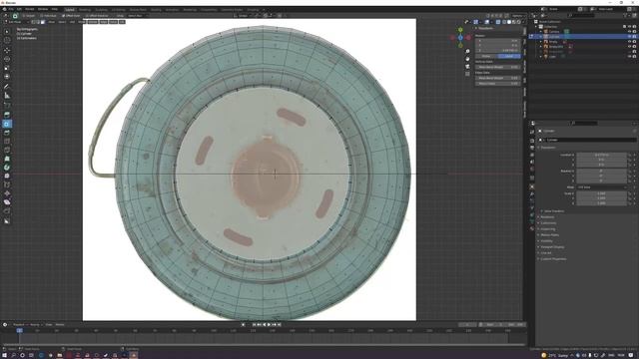Click the green Y axis gizmo ball
Screen dimensions: 639x359
[460, 30]
